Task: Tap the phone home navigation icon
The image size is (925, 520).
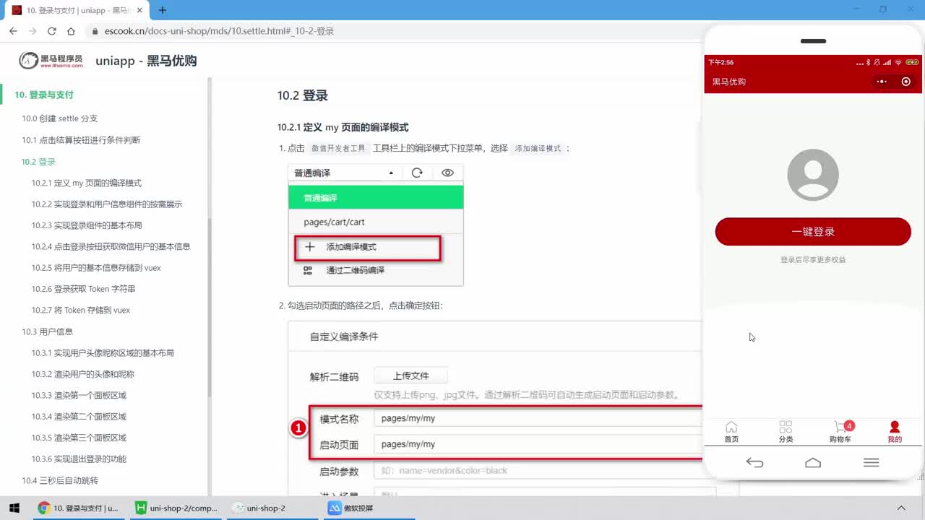Action: (x=813, y=463)
